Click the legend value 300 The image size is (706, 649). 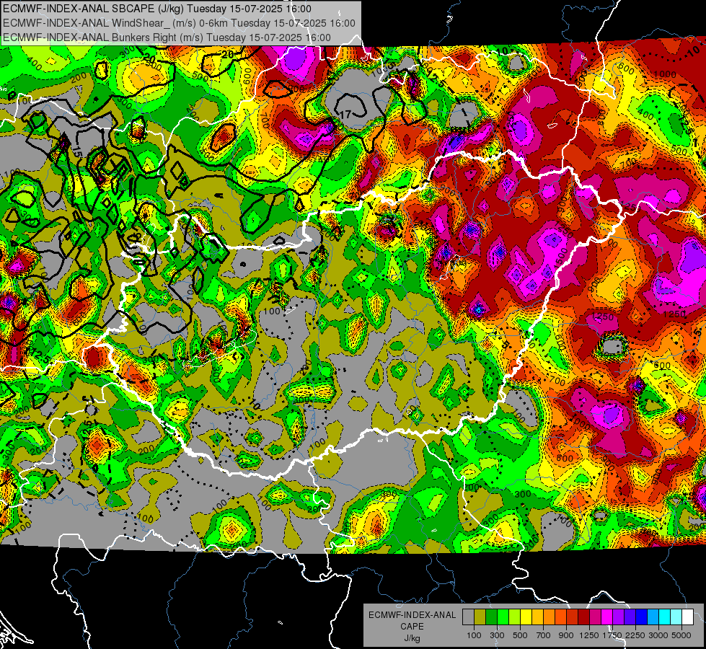[x=497, y=635]
